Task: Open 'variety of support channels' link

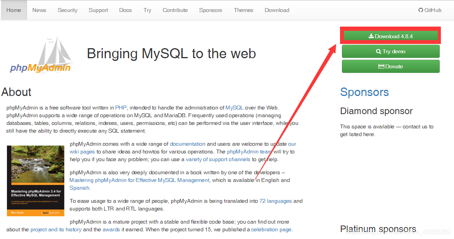Action: click(x=218, y=160)
